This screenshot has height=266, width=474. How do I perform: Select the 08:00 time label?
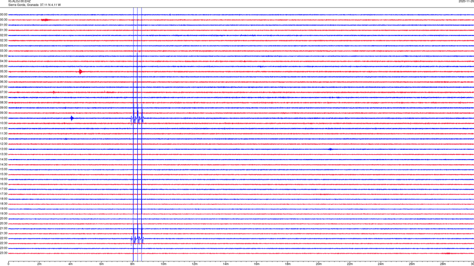point(3,98)
